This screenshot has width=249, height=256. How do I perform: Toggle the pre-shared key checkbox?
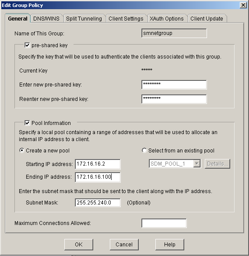tap(27, 45)
